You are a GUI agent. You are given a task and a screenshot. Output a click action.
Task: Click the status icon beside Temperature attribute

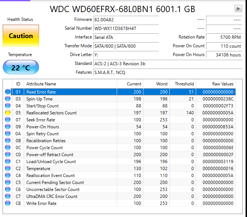coord(8,169)
